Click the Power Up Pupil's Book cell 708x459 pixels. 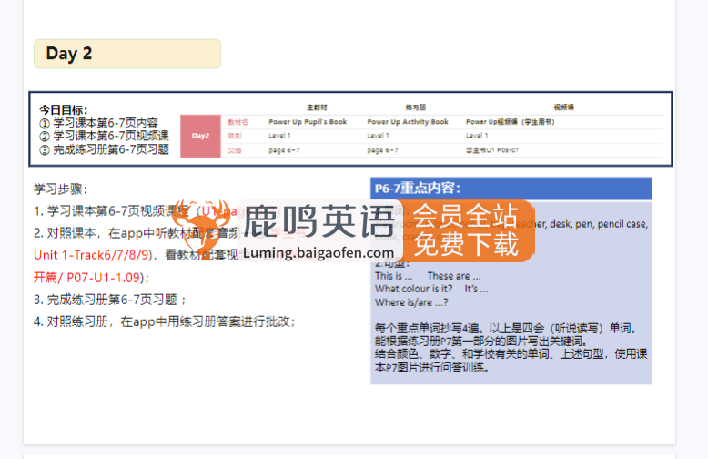click(308, 121)
